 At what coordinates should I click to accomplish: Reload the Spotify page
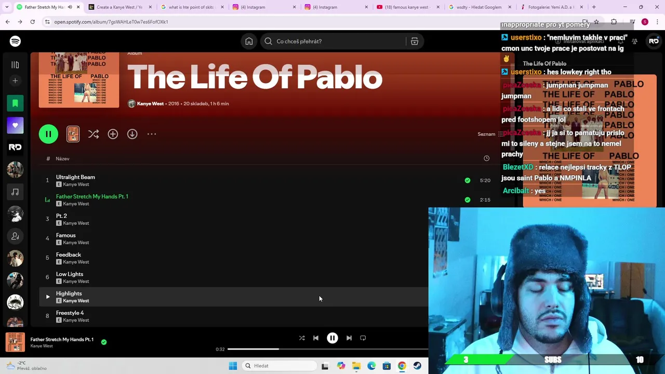32,22
